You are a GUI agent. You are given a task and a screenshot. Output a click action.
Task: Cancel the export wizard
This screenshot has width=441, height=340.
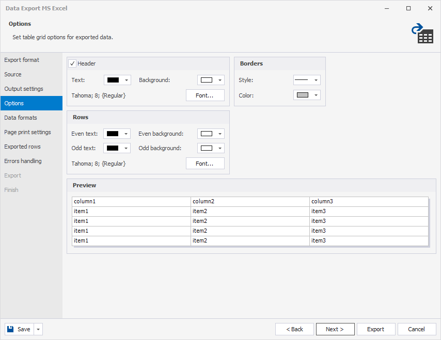(416, 329)
